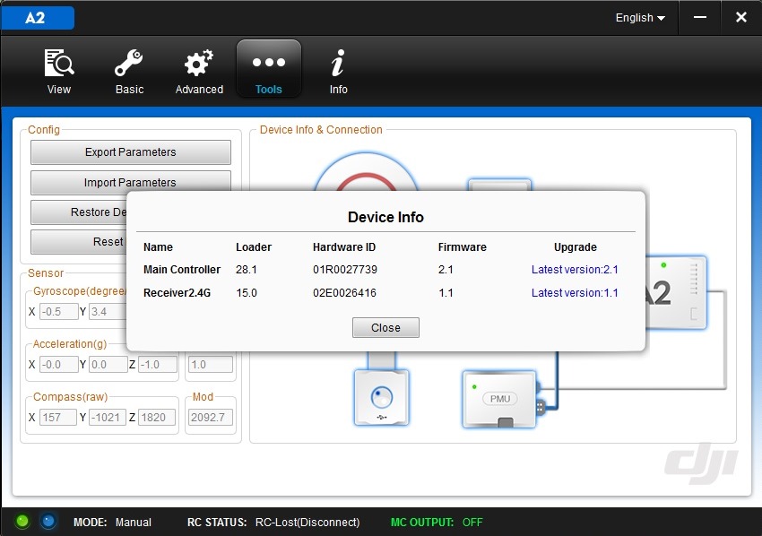The width and height of the screenshot is (762, 536).
Task: Click Compass Z field showing 1820
Action: tap(157, 418)
